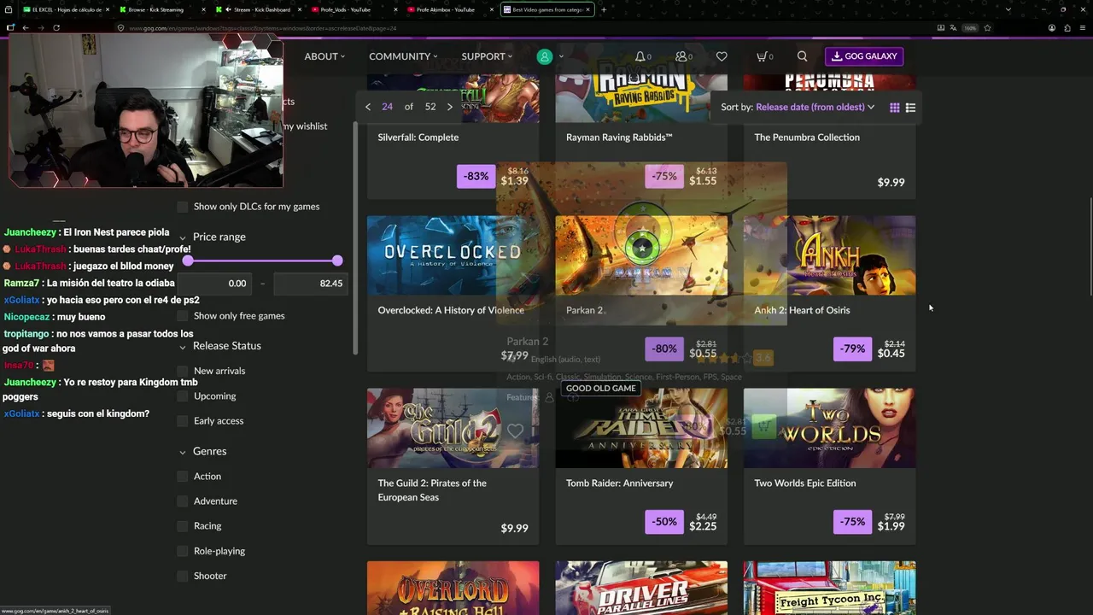Open the friends icon in GOG header
This screenshot has width=1093, height=615.
click(x=681, y=56)
